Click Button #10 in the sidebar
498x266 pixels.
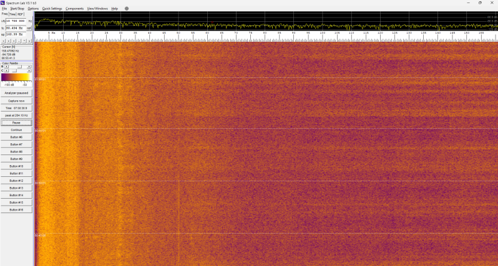(16, 166)
